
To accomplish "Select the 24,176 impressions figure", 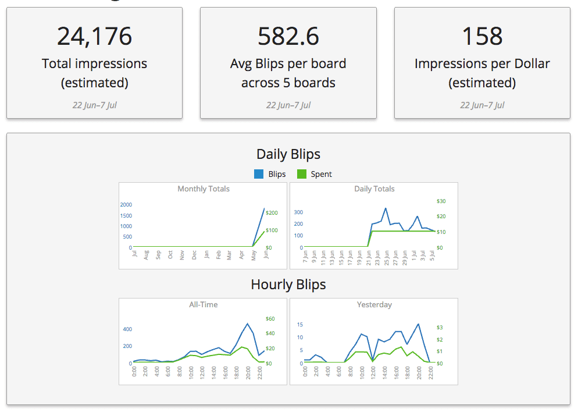I will (94, 36).
